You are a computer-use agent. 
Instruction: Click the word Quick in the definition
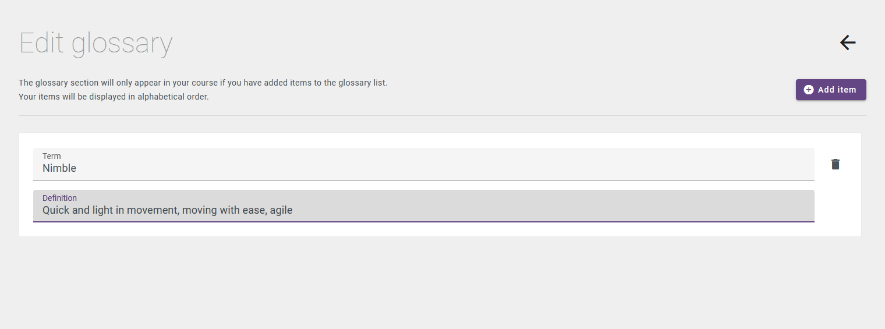pyautogui.click(x=56, y=210)
